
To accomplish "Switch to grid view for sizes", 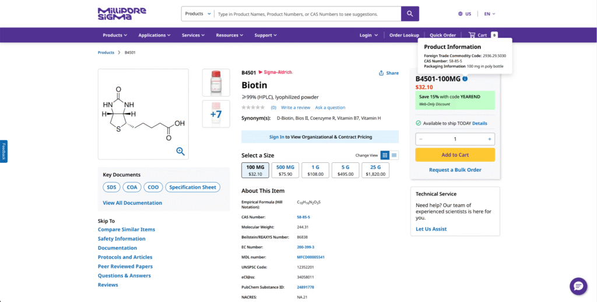I will click(x=385, y=155).
